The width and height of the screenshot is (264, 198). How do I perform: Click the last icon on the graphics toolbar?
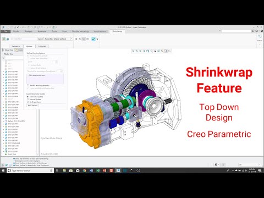tap(169, 51)
